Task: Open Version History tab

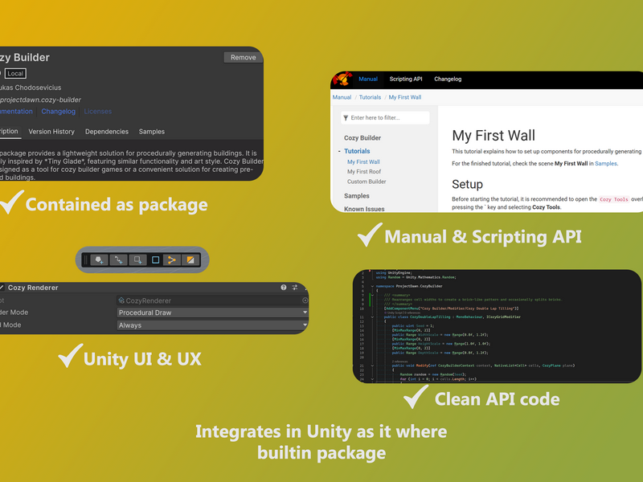Action: [51, 132]
